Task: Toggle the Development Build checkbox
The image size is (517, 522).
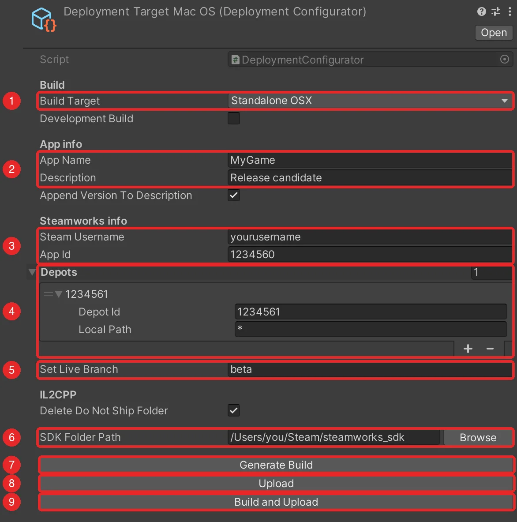Action: tap(234, 118)
